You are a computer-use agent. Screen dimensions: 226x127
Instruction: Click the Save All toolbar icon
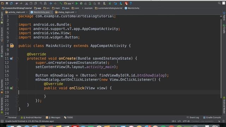click(x=7, y=3)
